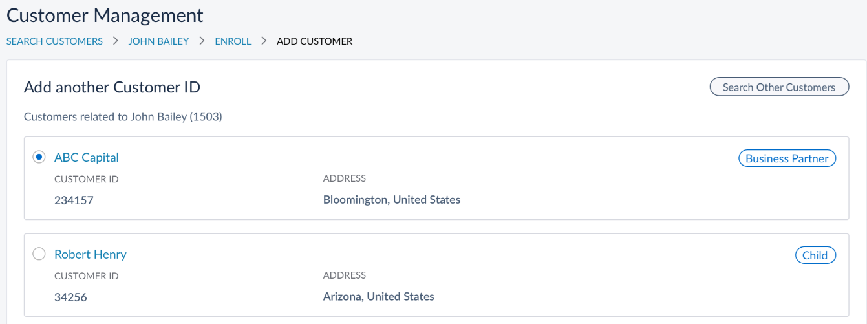Click the Child relationship tag
The width and height of the screenshot is (867, 324).
click(x=815, y=255)
